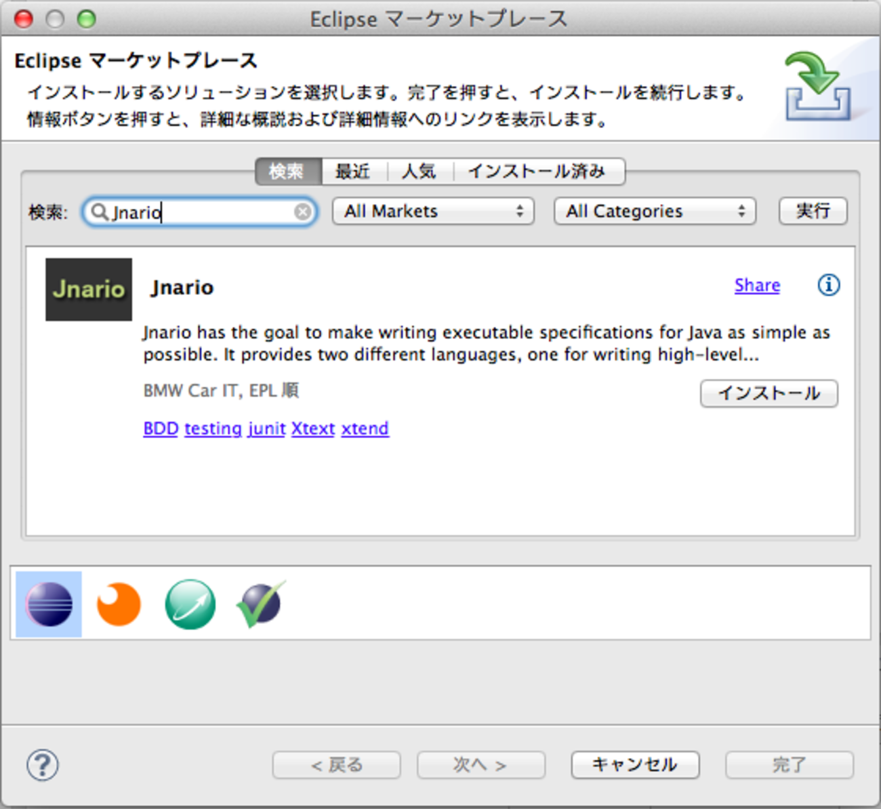Open the BDD tag link

click(x=161, y=429)
